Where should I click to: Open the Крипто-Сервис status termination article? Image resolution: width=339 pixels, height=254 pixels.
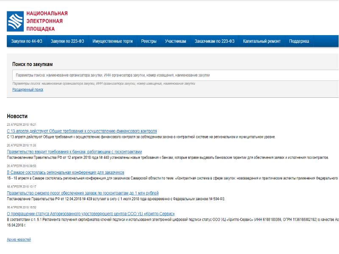pos(91,214)
